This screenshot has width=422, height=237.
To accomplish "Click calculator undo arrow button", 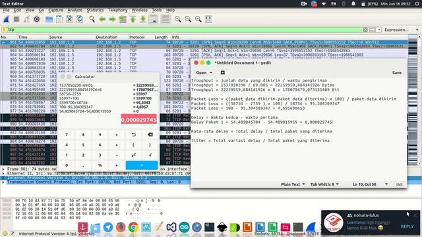I will pyautogui.click(x=133, y=134).
